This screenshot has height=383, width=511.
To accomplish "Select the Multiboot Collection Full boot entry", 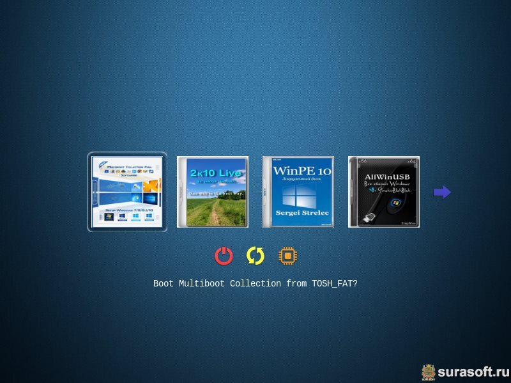I will [x=127, y=192].
